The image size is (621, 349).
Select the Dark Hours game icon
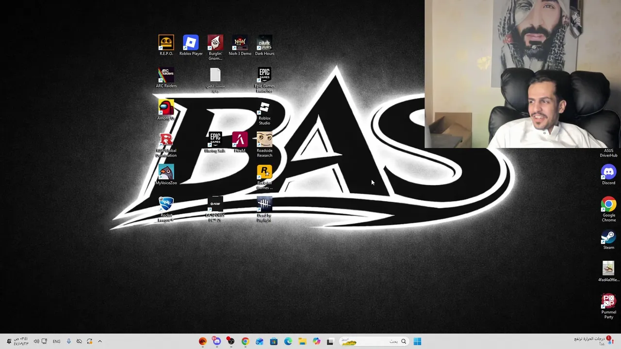point(264,45)
